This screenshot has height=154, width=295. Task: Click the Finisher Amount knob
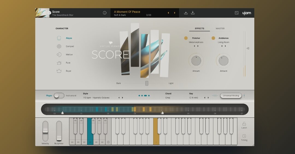pyautogui.click(x=196, y=61)
